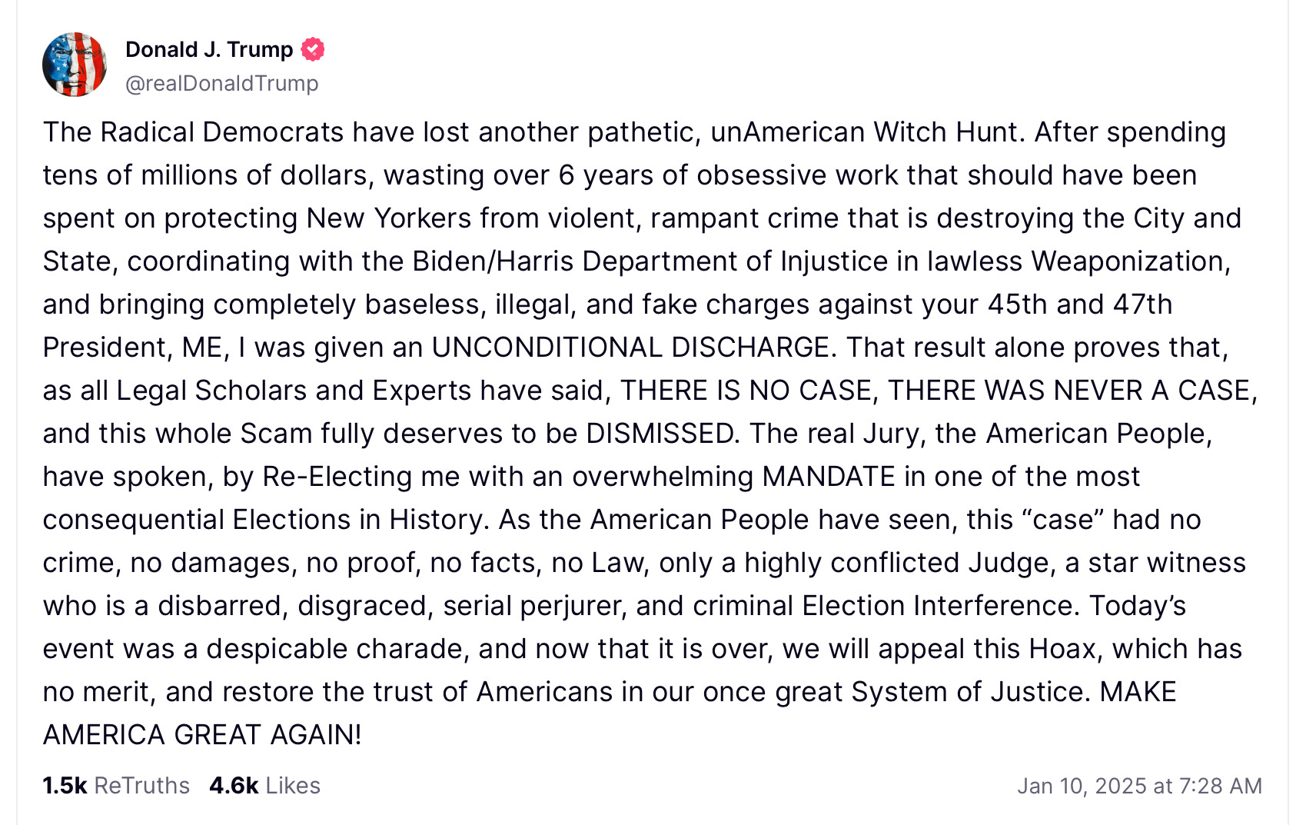Click the quoted word “case” in post

(x=1063, y=520)
